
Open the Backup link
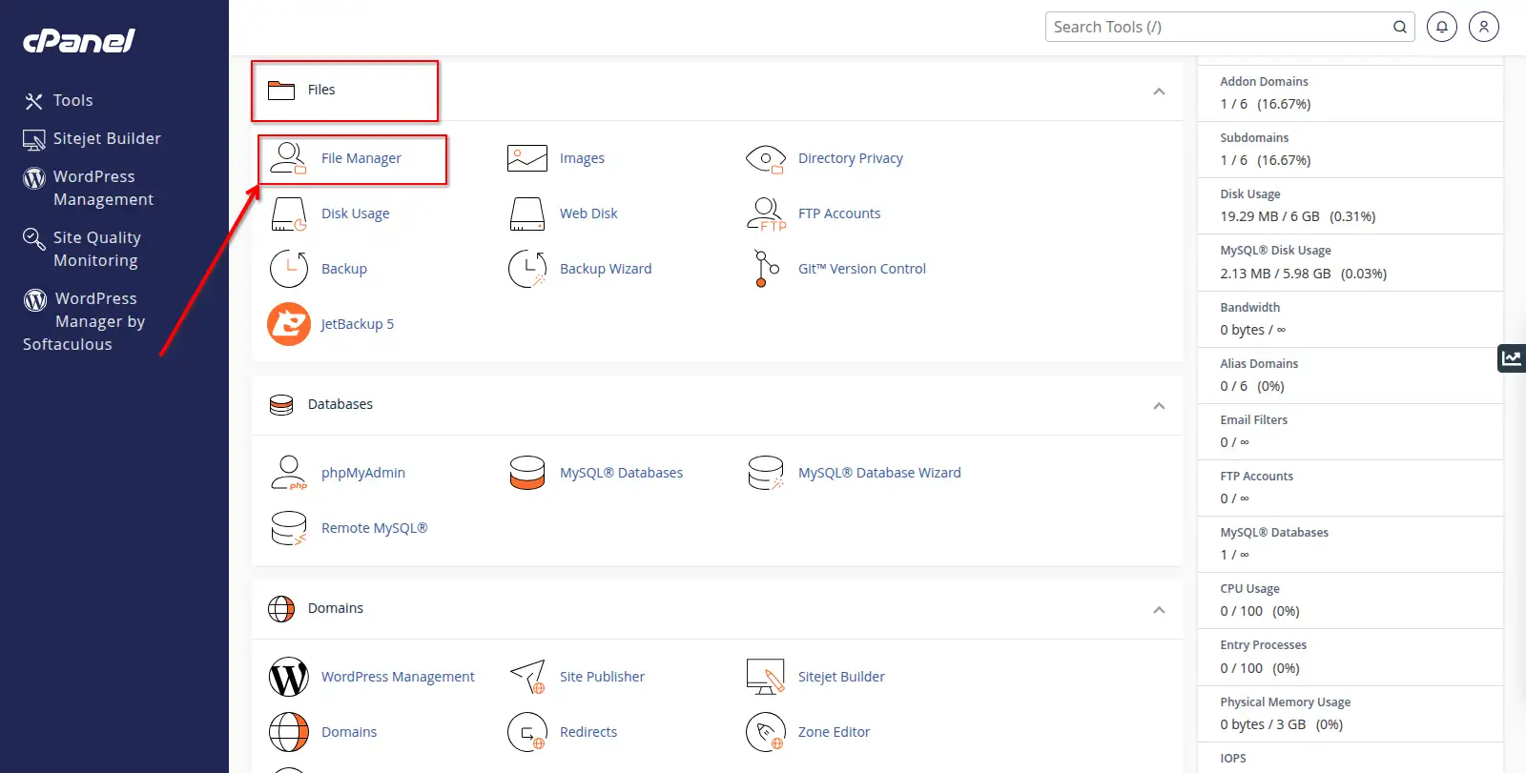coord(344,269)
